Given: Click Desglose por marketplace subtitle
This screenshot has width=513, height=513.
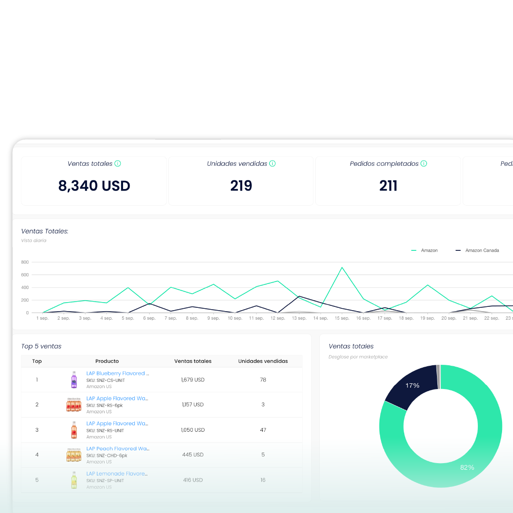Looking at the screenshot, I should pyautogui.click(x=358, y=357).
